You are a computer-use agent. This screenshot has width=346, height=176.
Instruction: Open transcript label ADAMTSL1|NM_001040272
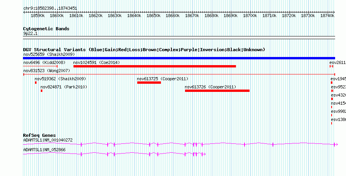point(48,140)
